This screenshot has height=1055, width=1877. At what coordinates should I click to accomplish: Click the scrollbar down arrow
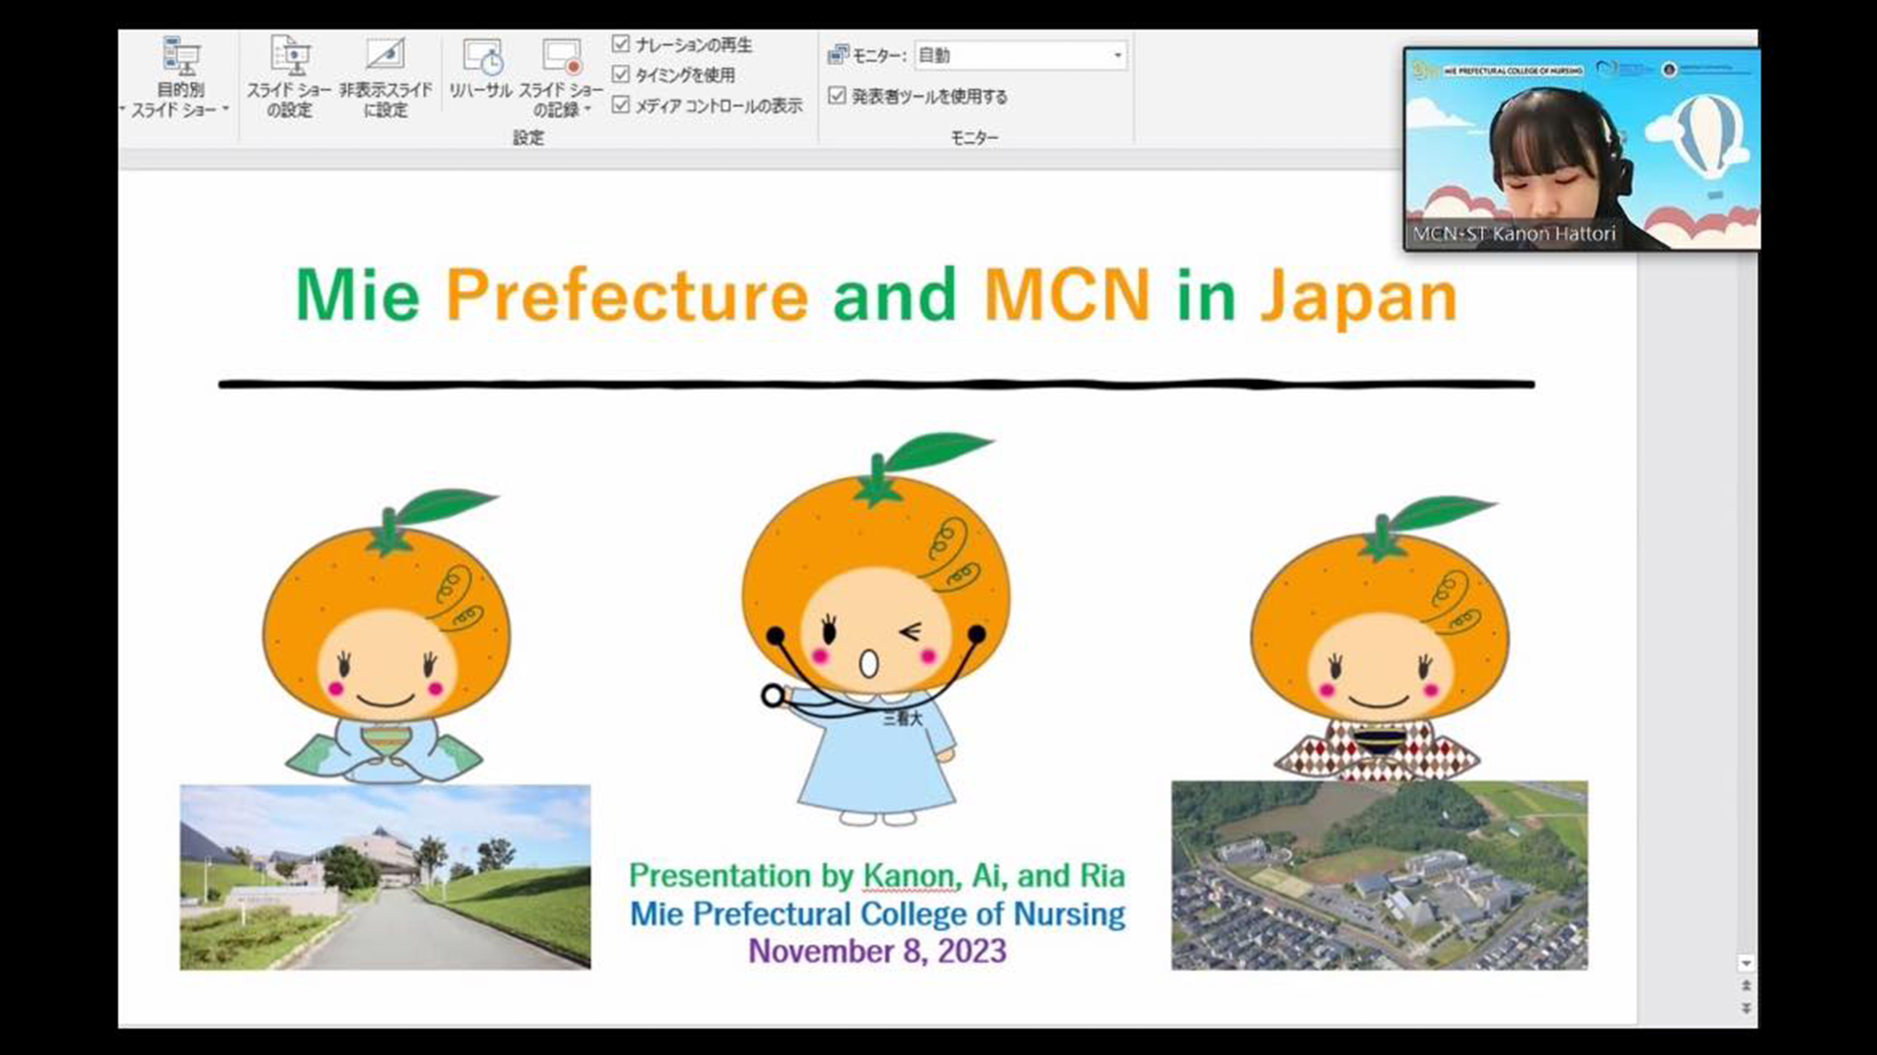coord(1746,963)
